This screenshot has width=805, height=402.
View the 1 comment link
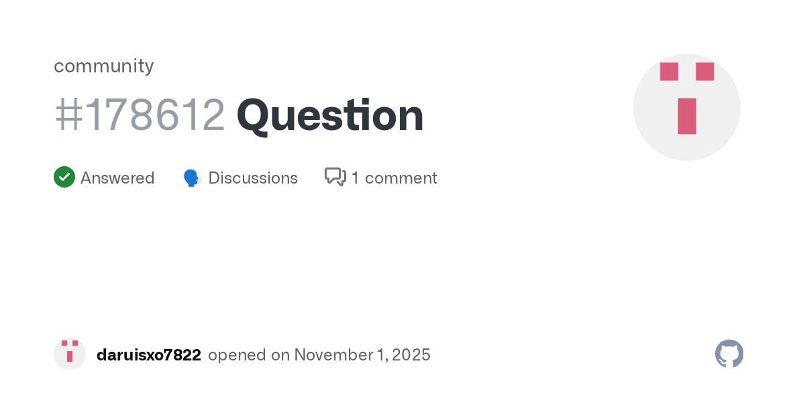point(394,178)
